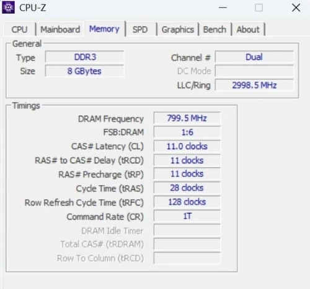The width and height of the screenshot is (310, 289).
Task: Click the LLC/Ring label
Action: pos(194,85)
